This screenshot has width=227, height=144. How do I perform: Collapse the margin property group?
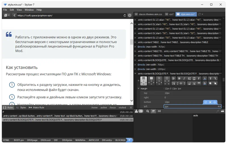[x=138, y=88]
